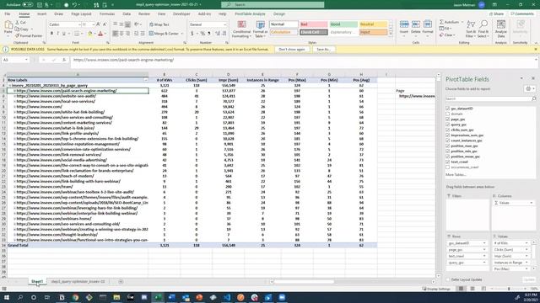
Task: Open the Formulas ribbon tab
Action: [107, 14]
